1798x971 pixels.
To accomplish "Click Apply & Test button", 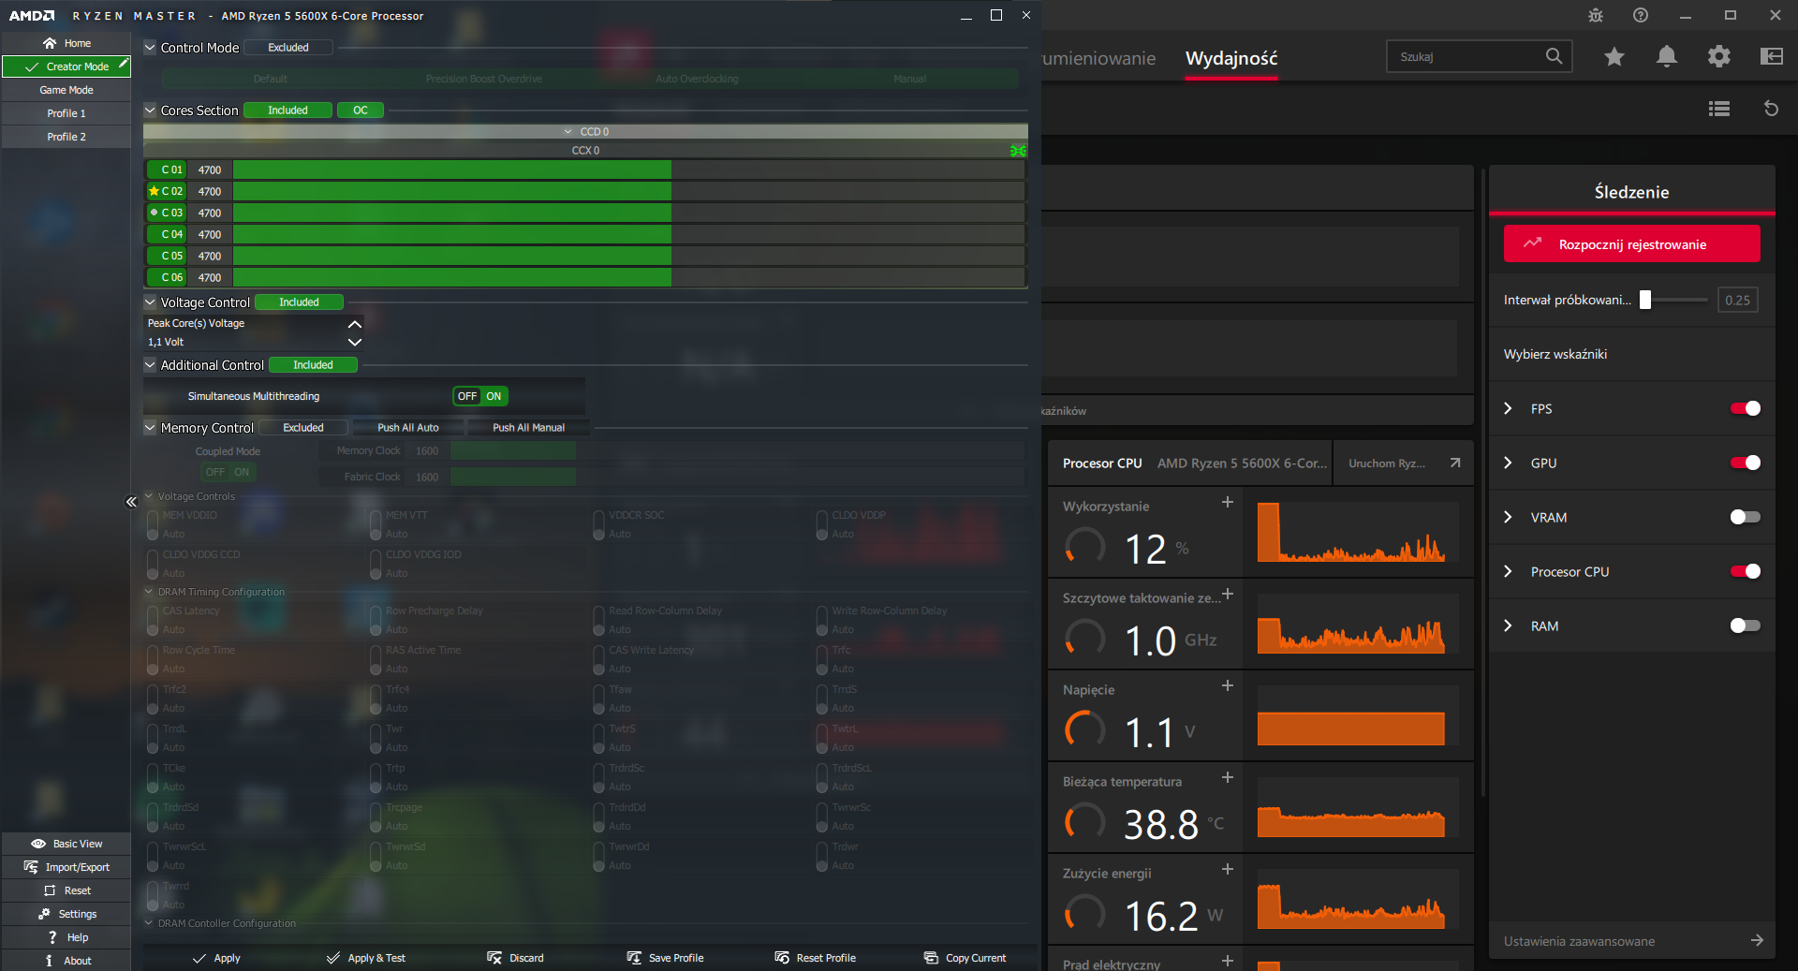I will 365,958.
